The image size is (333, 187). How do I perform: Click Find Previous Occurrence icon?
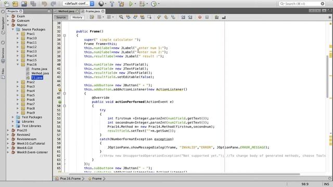(x=128, y=17)
